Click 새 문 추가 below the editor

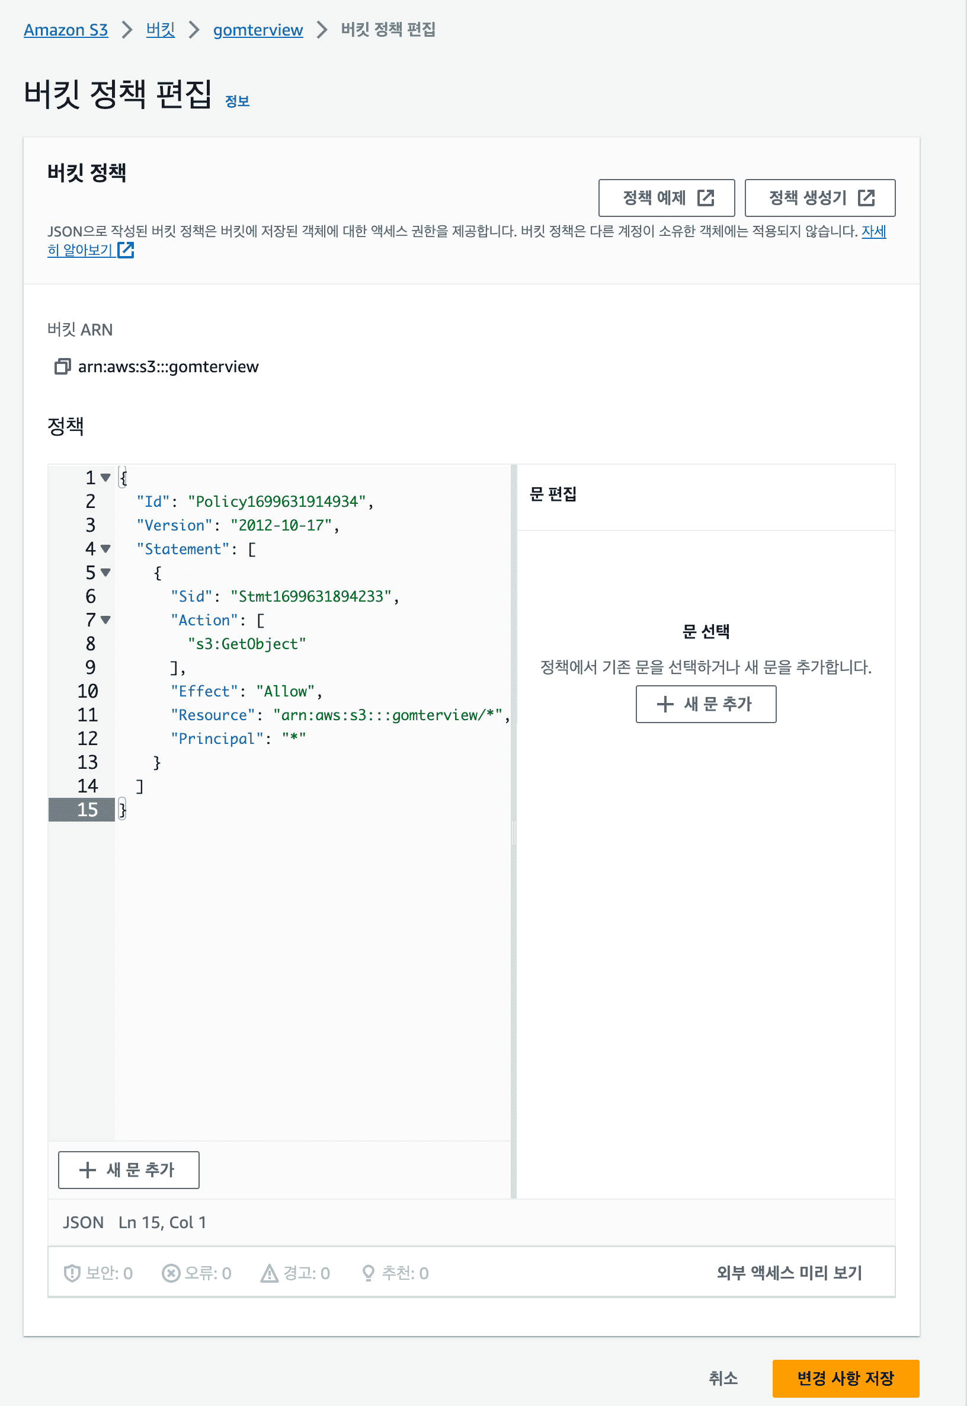(129, 1169)
